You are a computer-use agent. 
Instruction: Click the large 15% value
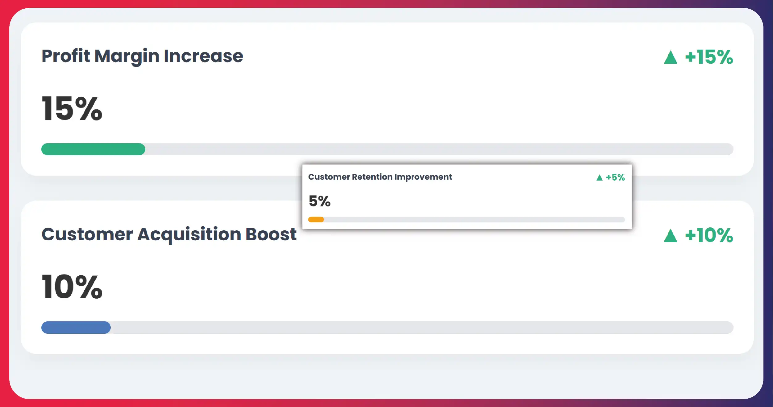click(x=72, y=108)
